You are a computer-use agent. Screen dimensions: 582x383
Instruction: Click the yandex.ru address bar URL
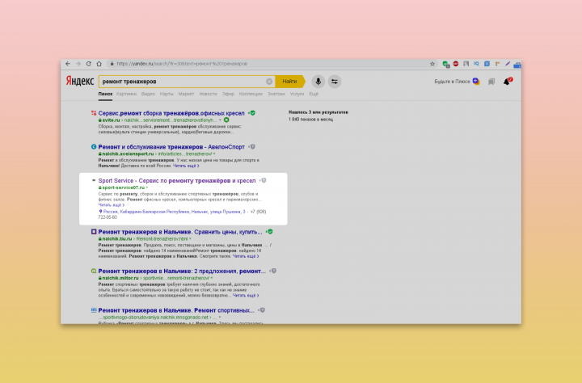(x=182, y=64)
